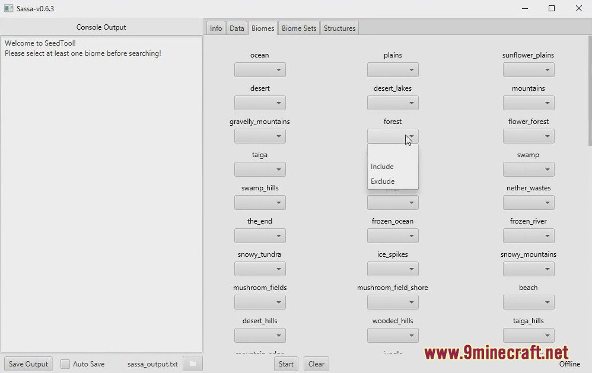592x373 pixels.
Task: Open the mushroom_field_shore dropdown
Action: (x=393, y=302)
